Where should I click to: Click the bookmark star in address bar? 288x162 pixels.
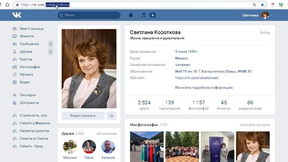point(262,5)
